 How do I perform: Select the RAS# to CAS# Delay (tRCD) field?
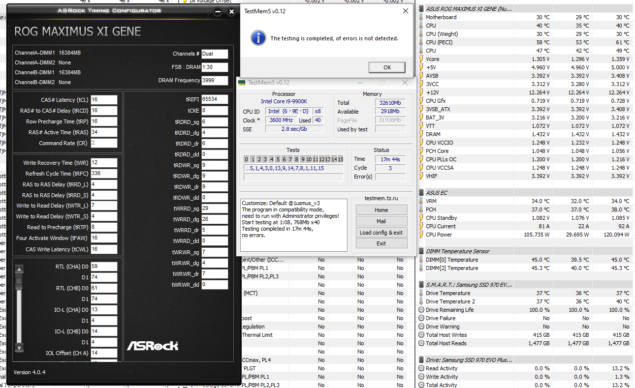point(104,111)
